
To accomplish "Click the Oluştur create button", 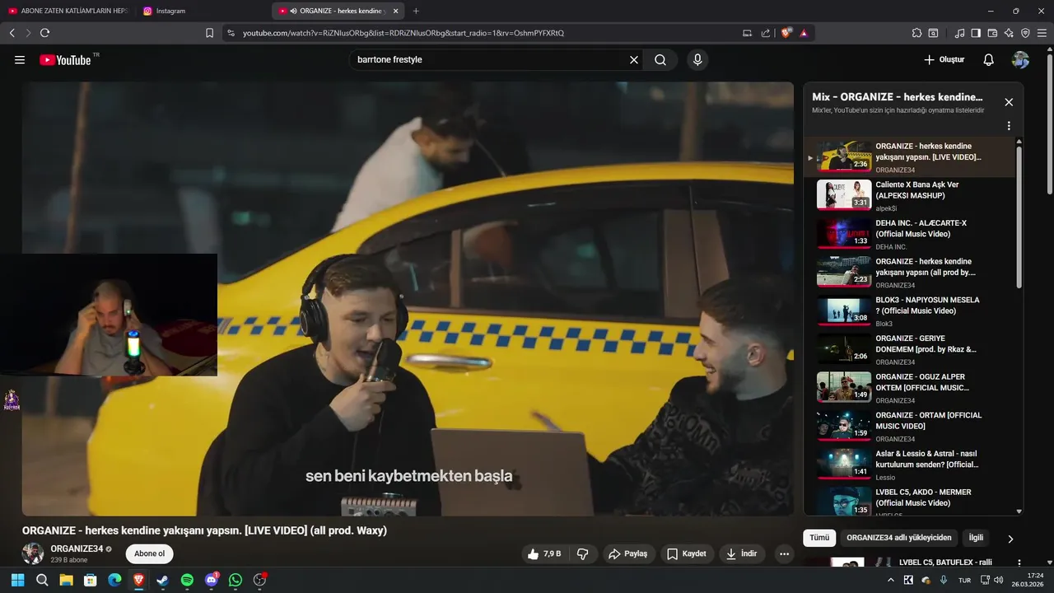I will [944, 60].
